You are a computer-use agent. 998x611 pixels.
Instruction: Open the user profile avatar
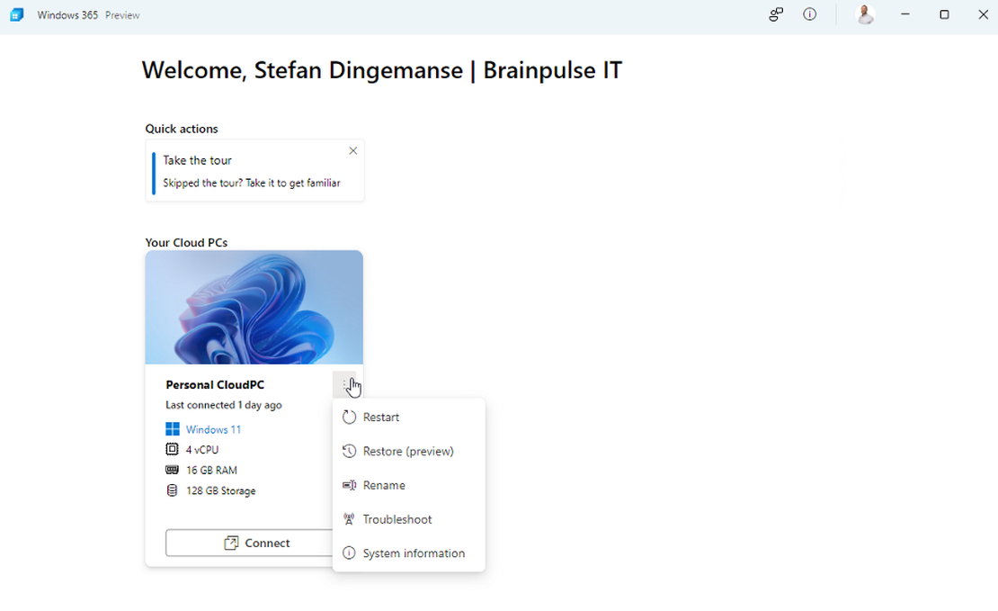point(865,14)
